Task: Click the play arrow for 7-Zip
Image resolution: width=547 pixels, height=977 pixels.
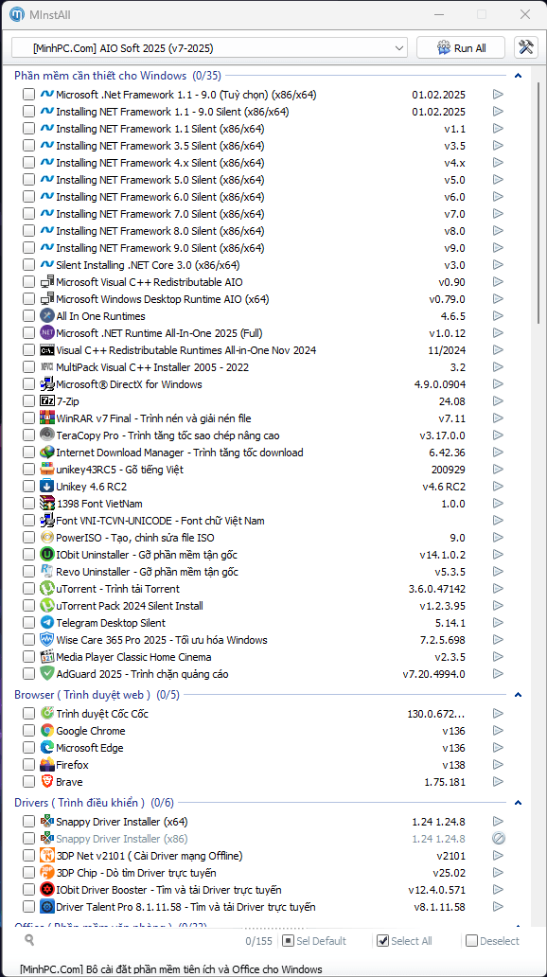Action: coord(498,401)
